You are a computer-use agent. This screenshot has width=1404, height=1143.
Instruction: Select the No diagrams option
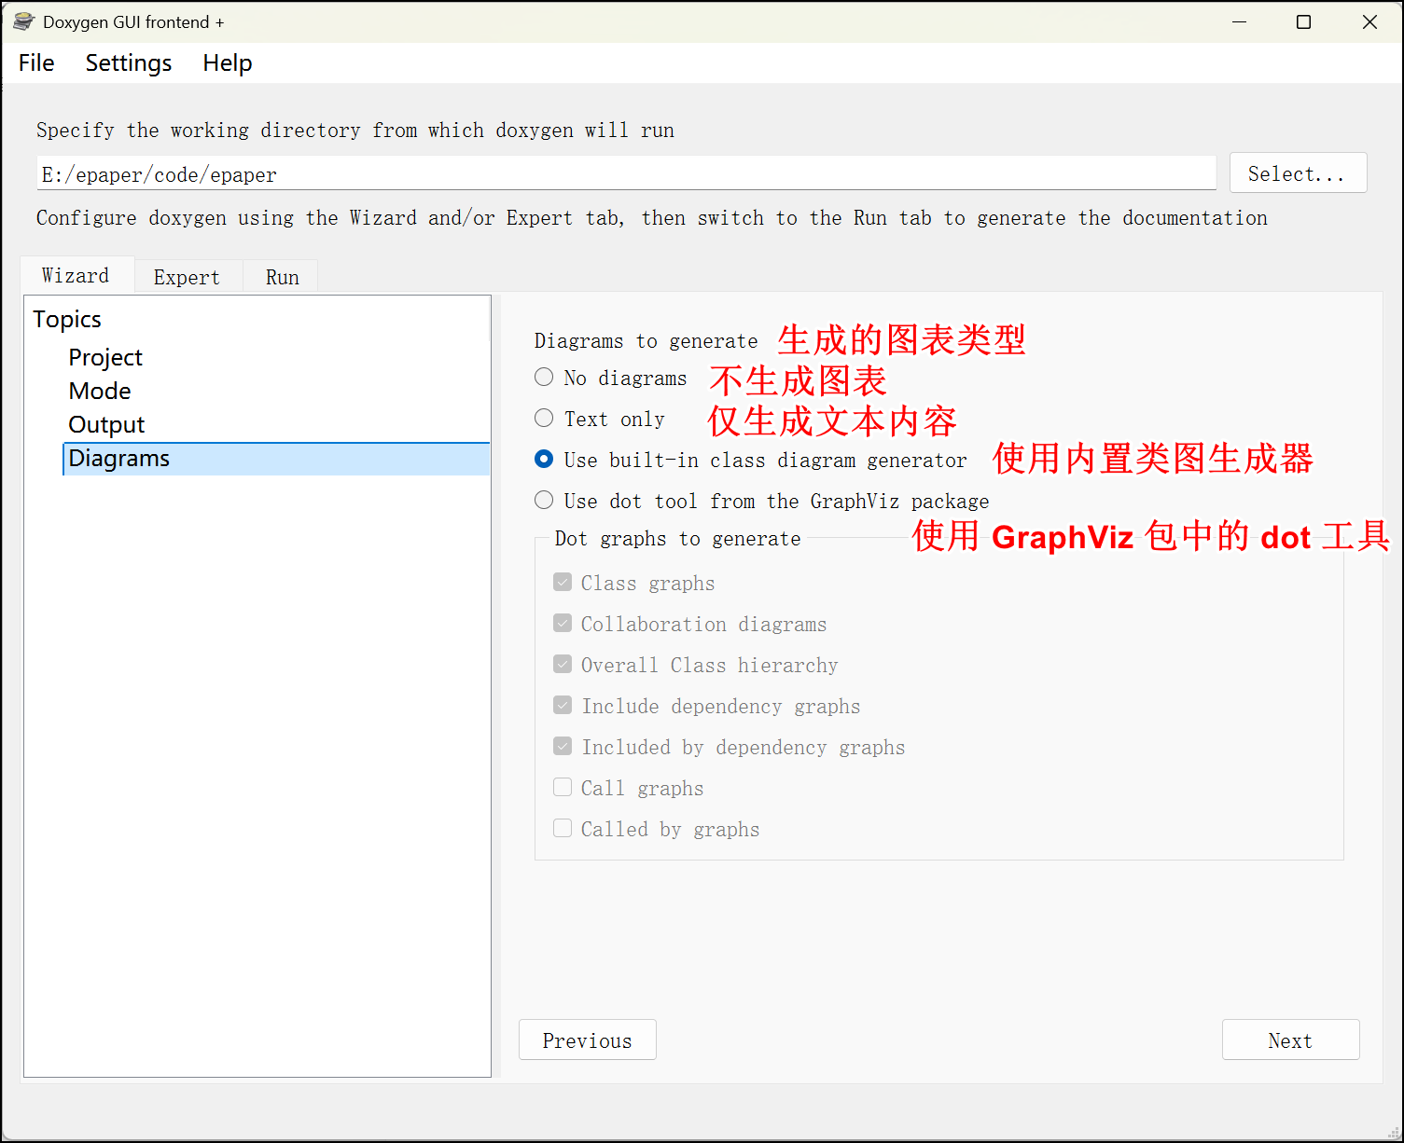click(544, 377)
